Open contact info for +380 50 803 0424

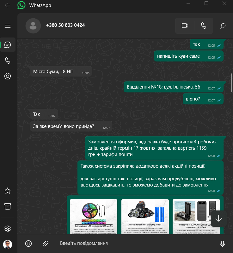click(65, 25)
